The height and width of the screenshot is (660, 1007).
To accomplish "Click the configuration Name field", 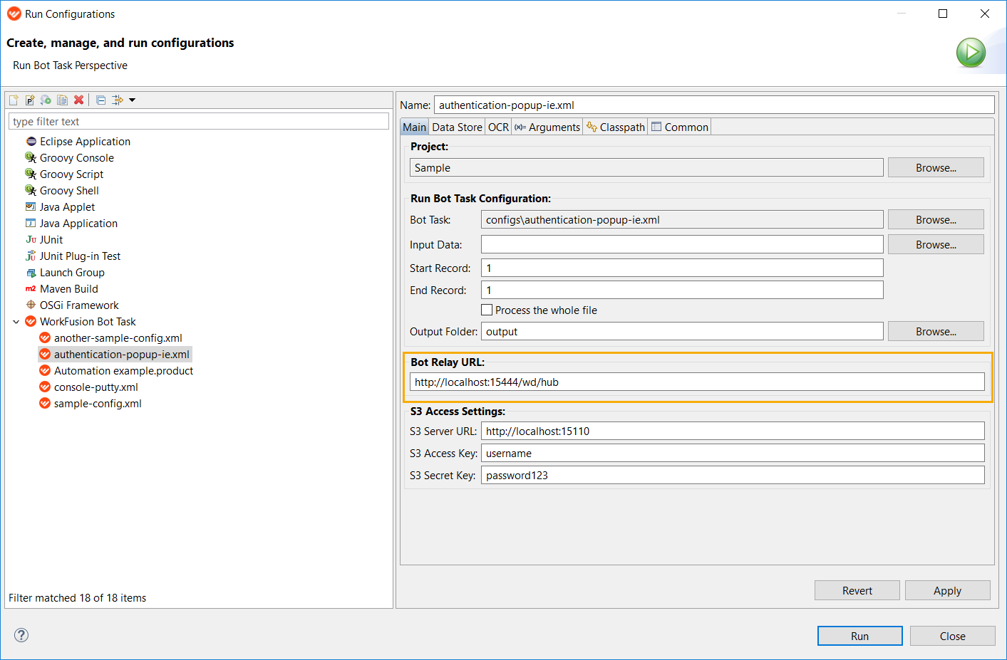I will pyautogui.click(x=714, y=105).
